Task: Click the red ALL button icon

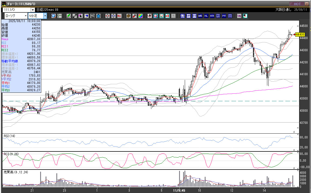Action: (x=119, y=16)
